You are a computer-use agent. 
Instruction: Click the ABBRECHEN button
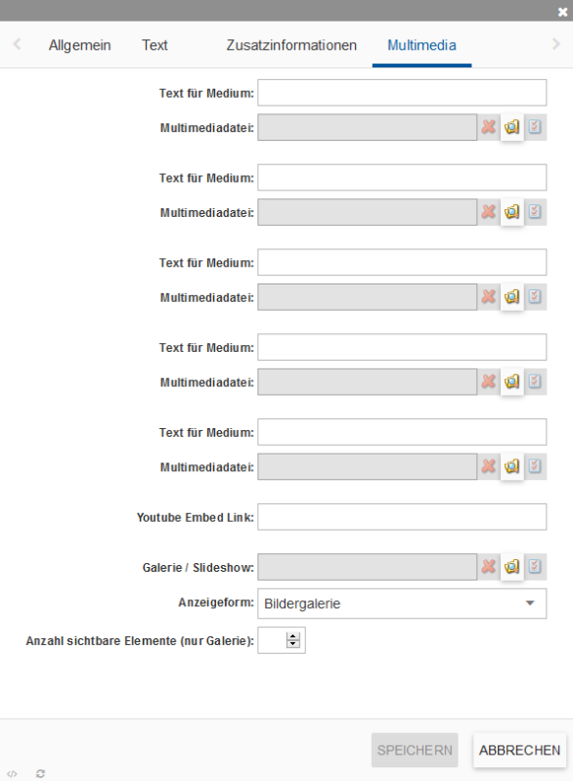(519, 750)
